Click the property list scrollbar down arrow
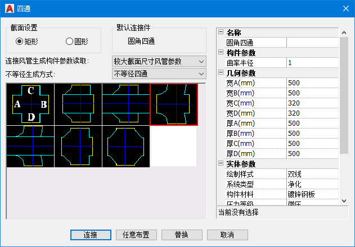Viewport: 355px width, 247px height. click(x=344, y=200)
